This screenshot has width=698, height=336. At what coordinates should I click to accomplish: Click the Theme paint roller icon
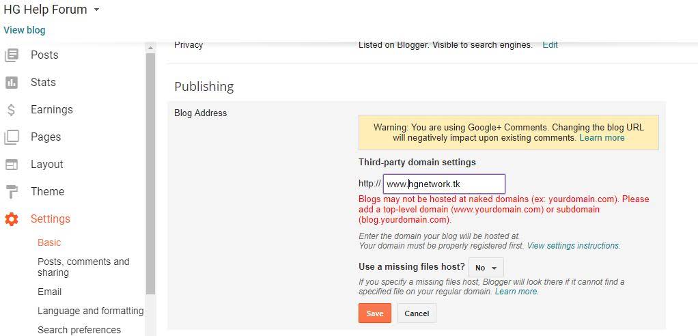click(x=12, y=192)
